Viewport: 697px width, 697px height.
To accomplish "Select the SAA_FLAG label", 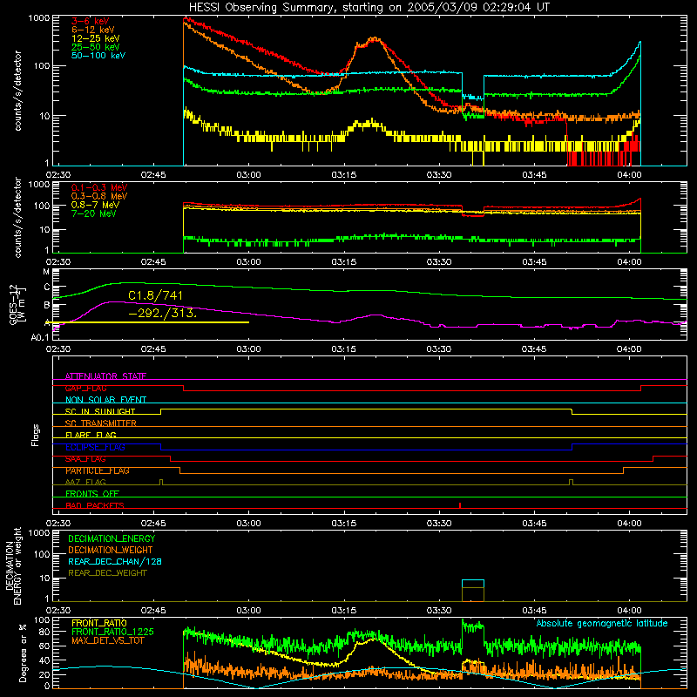I will [x=85, y=459].
